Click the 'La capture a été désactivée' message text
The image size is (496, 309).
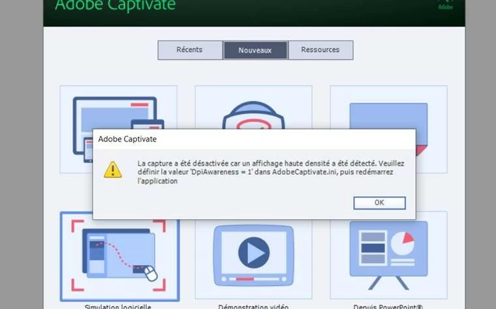[x=271, y=172]
